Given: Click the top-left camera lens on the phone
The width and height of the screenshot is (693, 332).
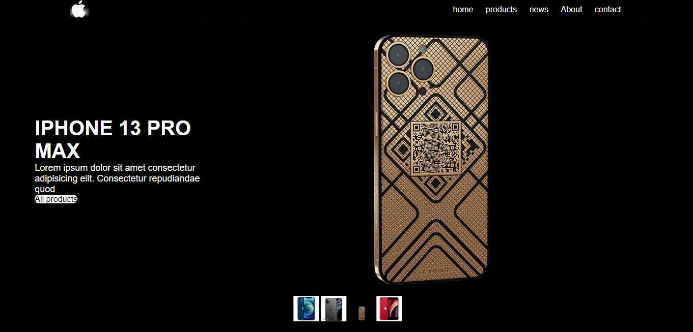Looking at the screenshot, I should coord(399,54).
